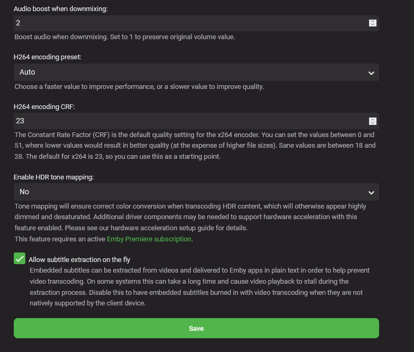
Task: Increase H264 encoding CRF with up arrow
Action: pyautogui.click(x=372, y=119)
